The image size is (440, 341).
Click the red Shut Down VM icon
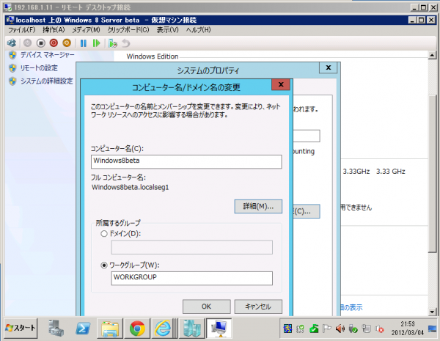coord(54,43)
